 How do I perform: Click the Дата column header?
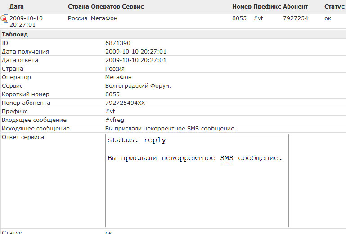(17, 7)
